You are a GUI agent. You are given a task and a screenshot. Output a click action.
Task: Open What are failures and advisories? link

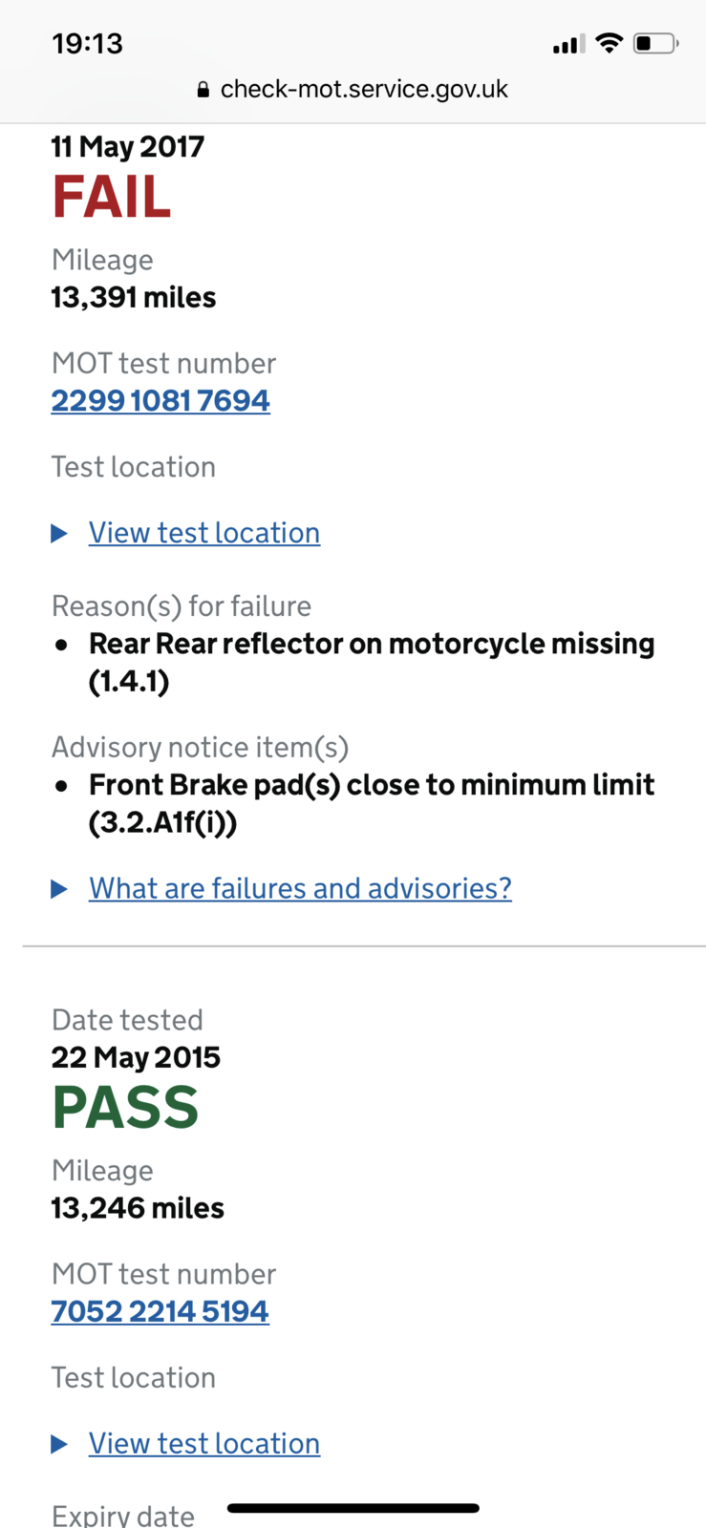pyautogui.click(x=300, y=888)
